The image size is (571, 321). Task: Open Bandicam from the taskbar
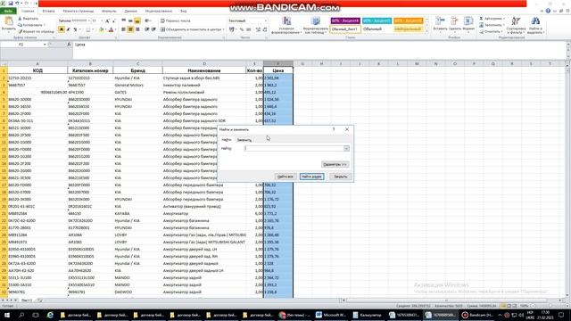477,315
